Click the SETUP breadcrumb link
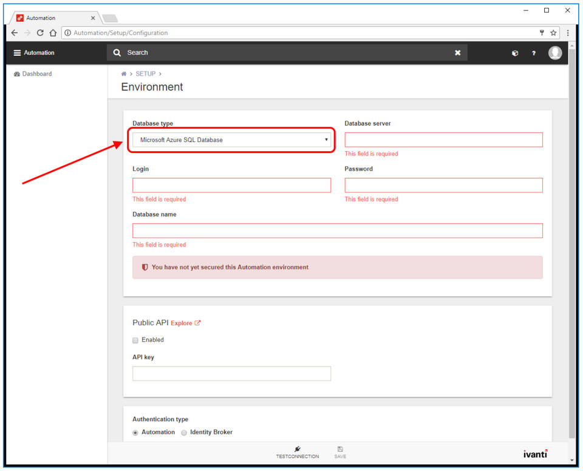The image size is (583, 471). 146,73
